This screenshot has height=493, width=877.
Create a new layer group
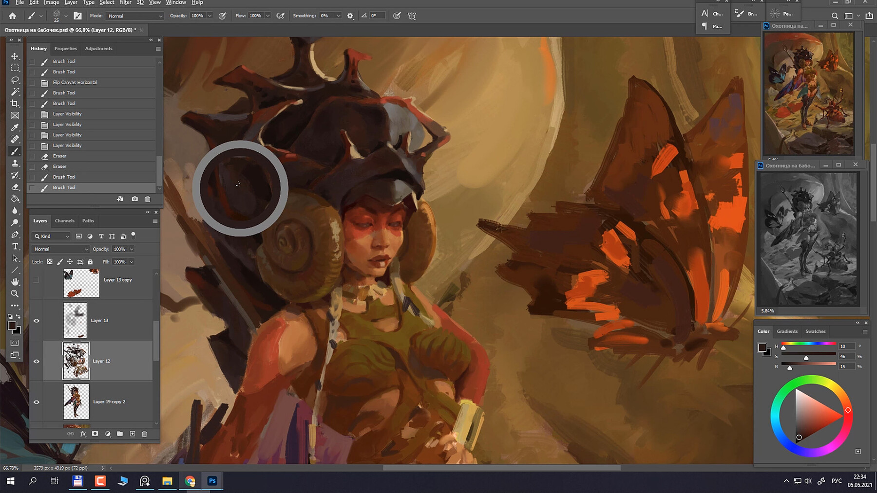pyautogui.click(x=120, y=434)
